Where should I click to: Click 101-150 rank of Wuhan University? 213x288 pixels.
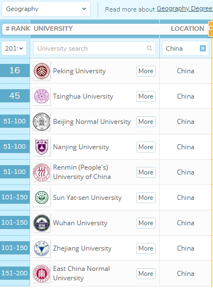click(x=15, y=222)
